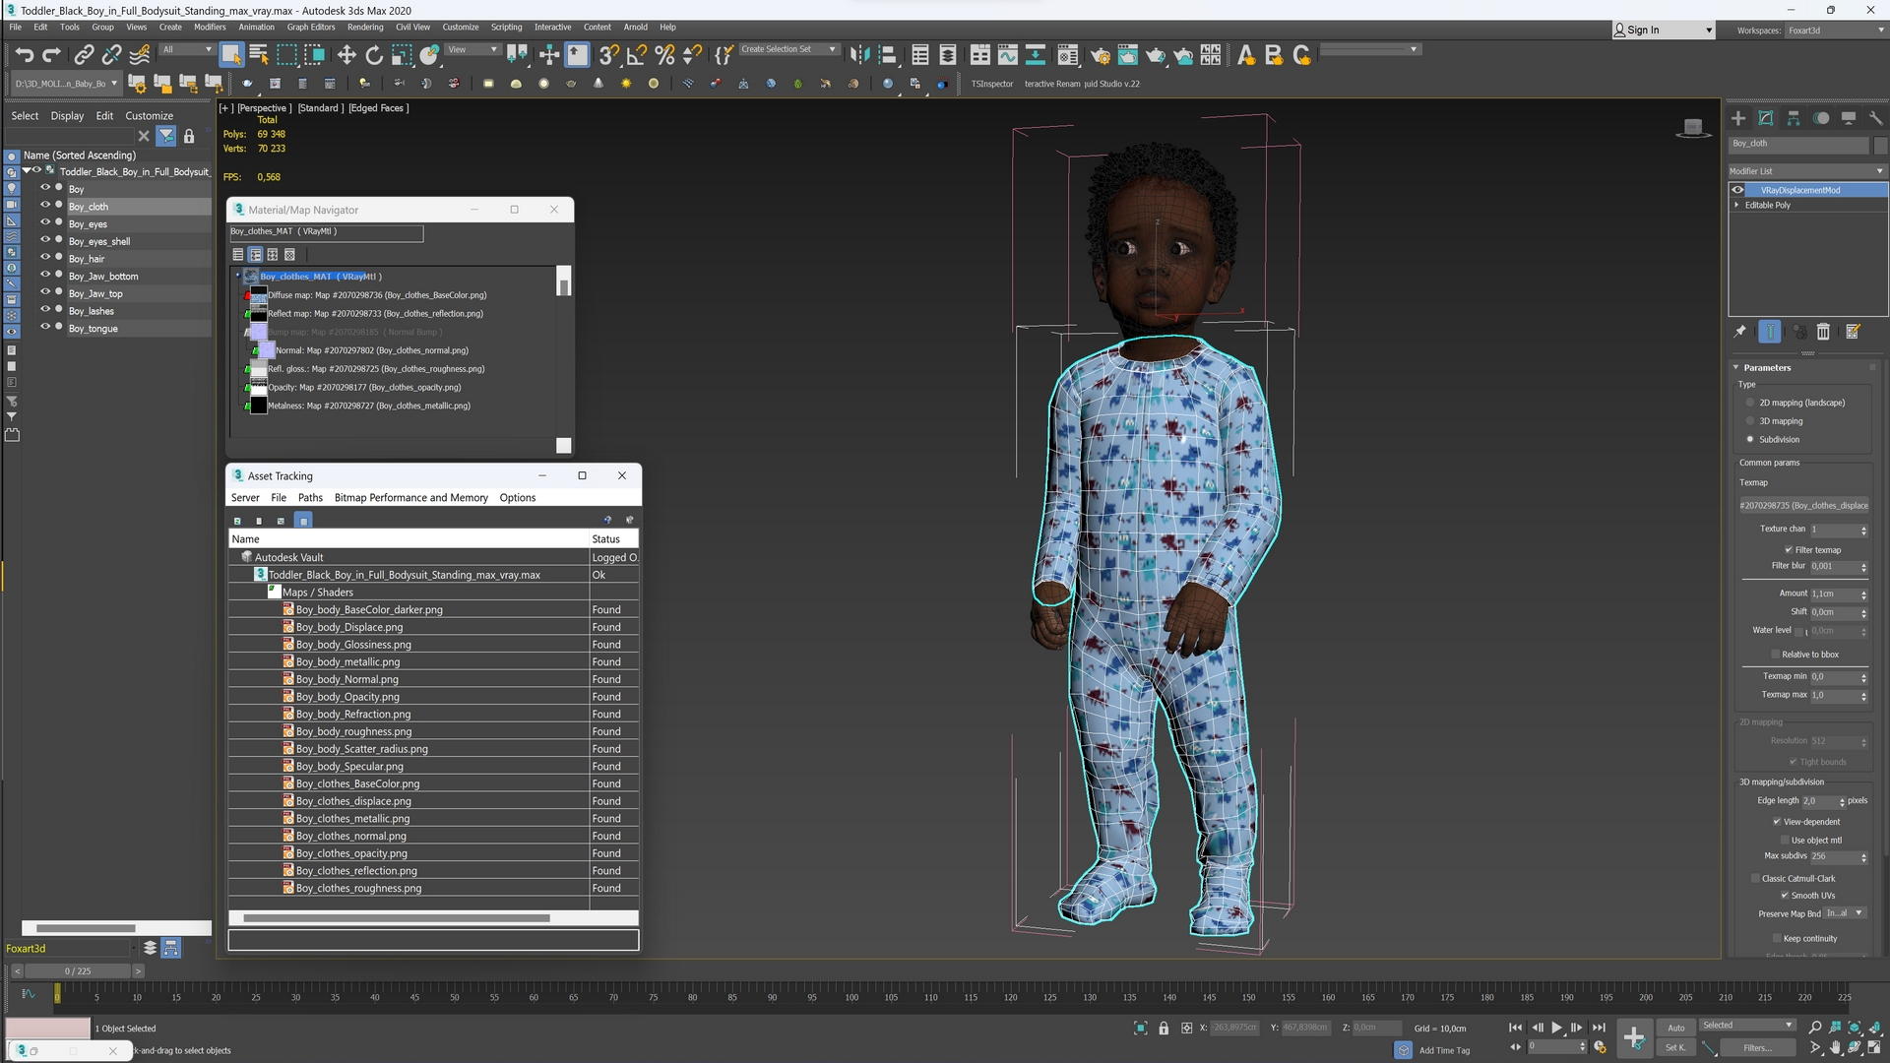The width and height of the screenshot is (1890, 1063).
Task: Choose the Select and Rotate tool
Action: [x=374, y=55]
